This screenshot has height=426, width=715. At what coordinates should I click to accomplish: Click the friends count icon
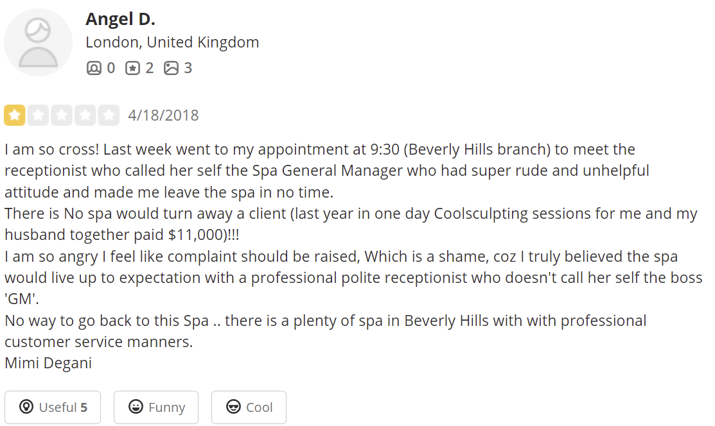(94, 69)
